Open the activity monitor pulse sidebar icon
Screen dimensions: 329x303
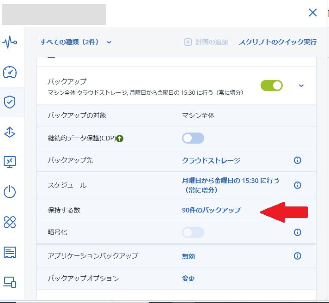coord(10,42)
